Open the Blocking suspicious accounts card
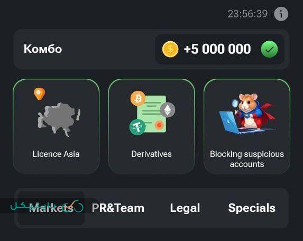Screen dimensions: 303x241 point(247,126)
